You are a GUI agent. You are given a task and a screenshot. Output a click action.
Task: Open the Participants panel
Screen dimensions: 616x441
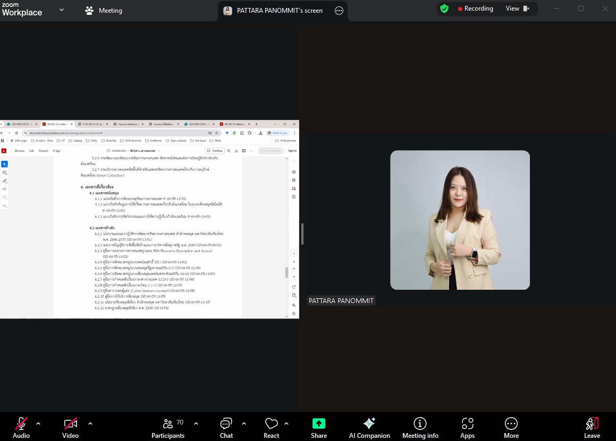[168, 427]
